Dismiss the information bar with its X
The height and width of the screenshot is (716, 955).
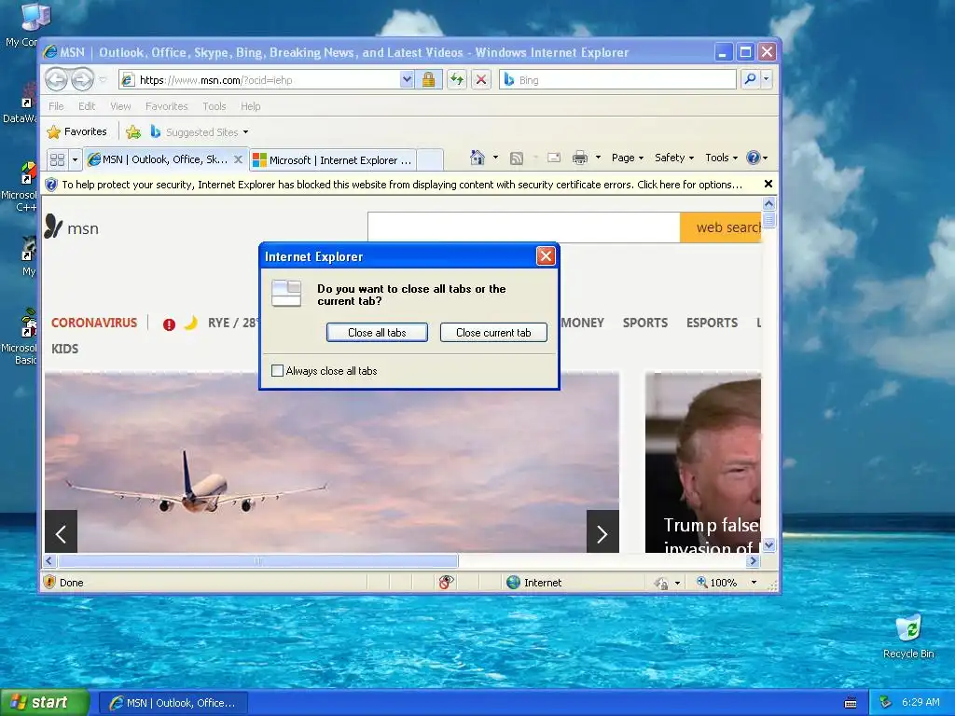[768, 184]
